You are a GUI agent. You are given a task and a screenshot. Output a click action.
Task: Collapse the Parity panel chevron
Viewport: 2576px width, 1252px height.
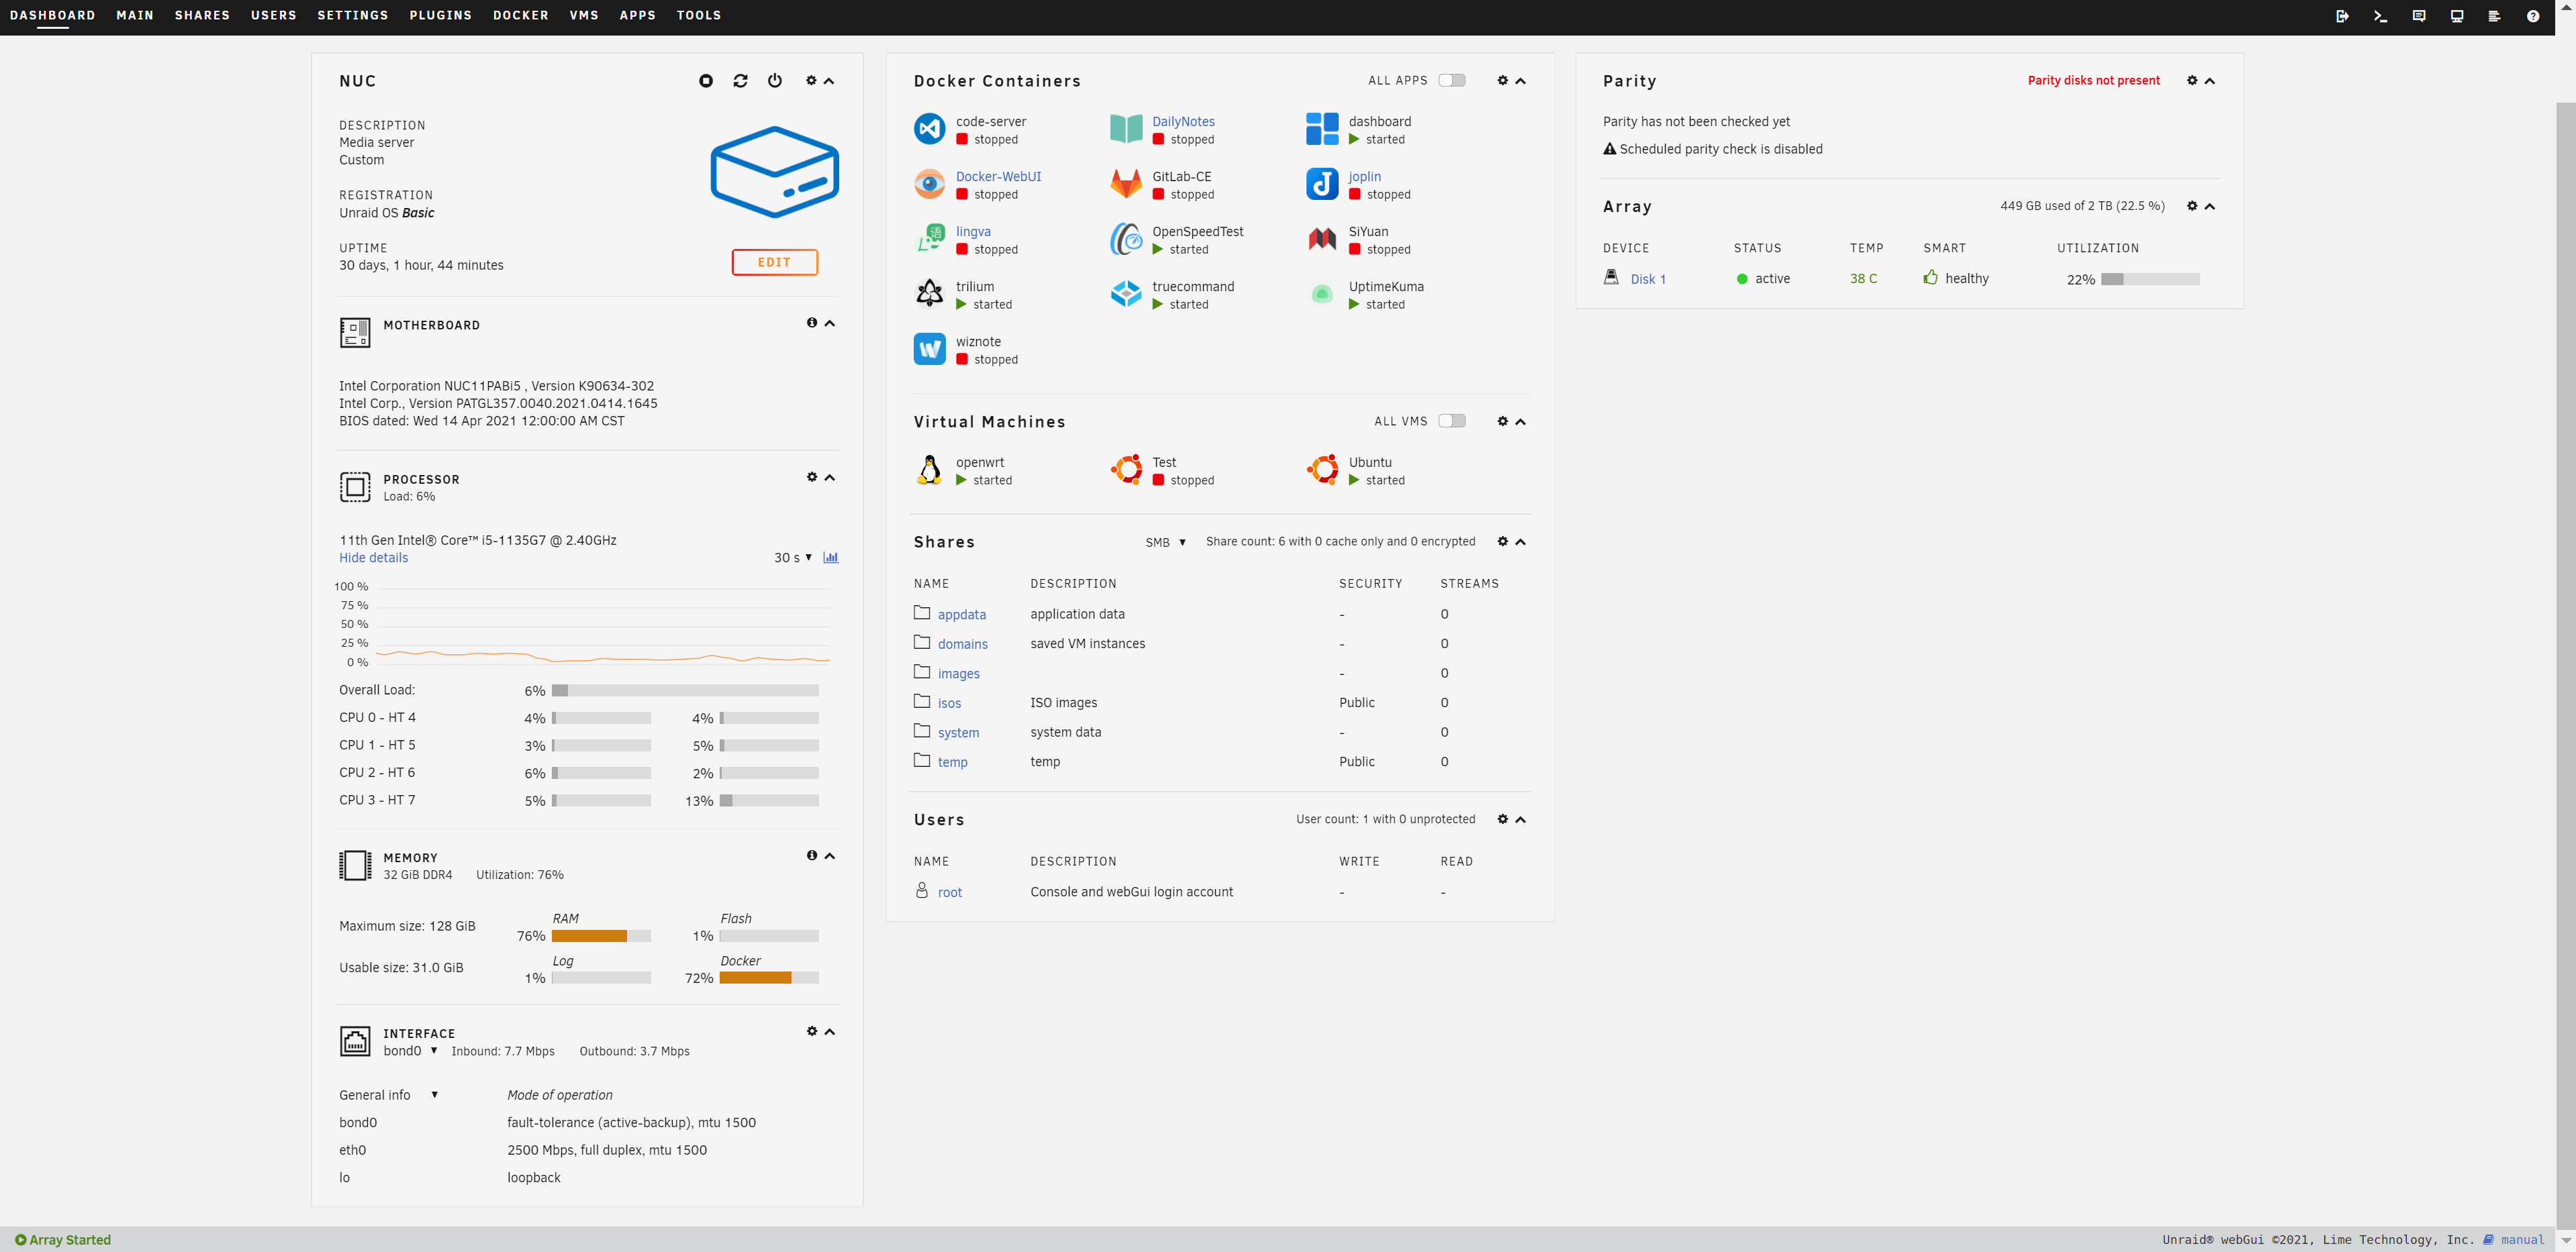2210,81
